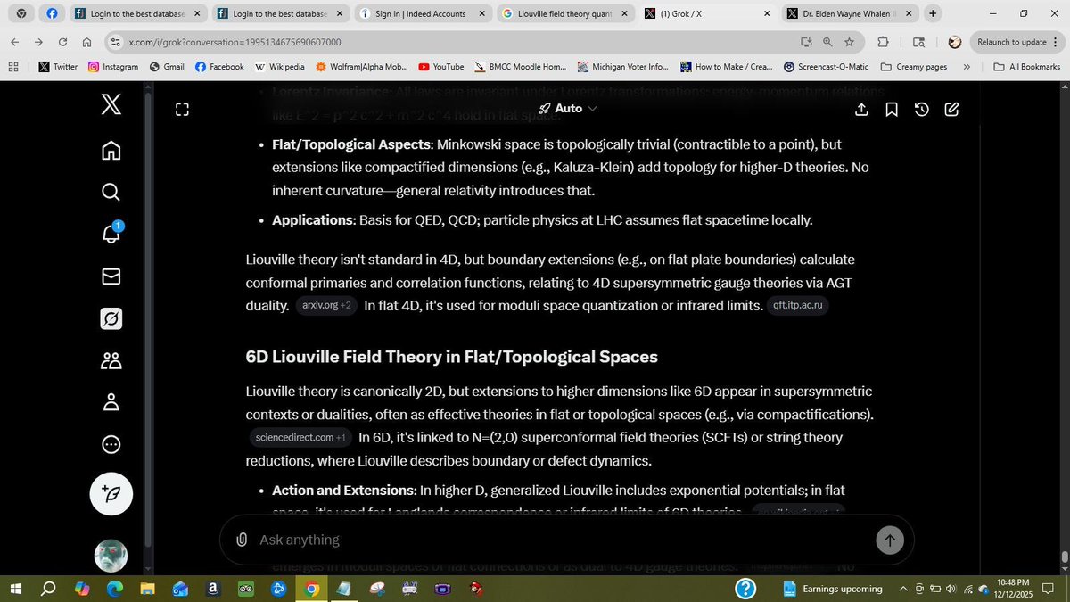Viewport: 1070px width, 602px height.
Task: Open the account avatar in sidebar
Action: pyautogui.click(x=111, y=557)
